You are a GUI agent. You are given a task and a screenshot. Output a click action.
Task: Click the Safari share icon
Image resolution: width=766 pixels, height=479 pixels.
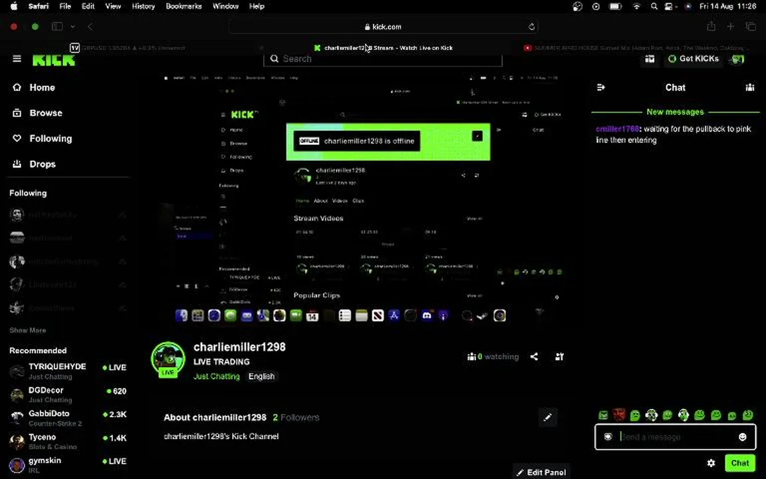711,27
